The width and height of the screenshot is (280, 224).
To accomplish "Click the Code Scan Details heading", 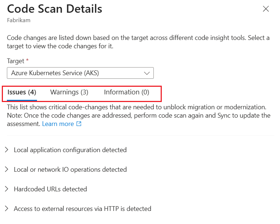I will coord(54,9).
